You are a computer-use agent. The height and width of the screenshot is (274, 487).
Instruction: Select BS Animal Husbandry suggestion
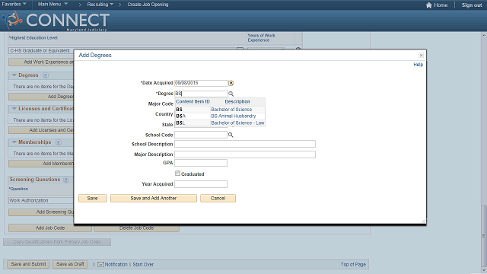point(234,116)
